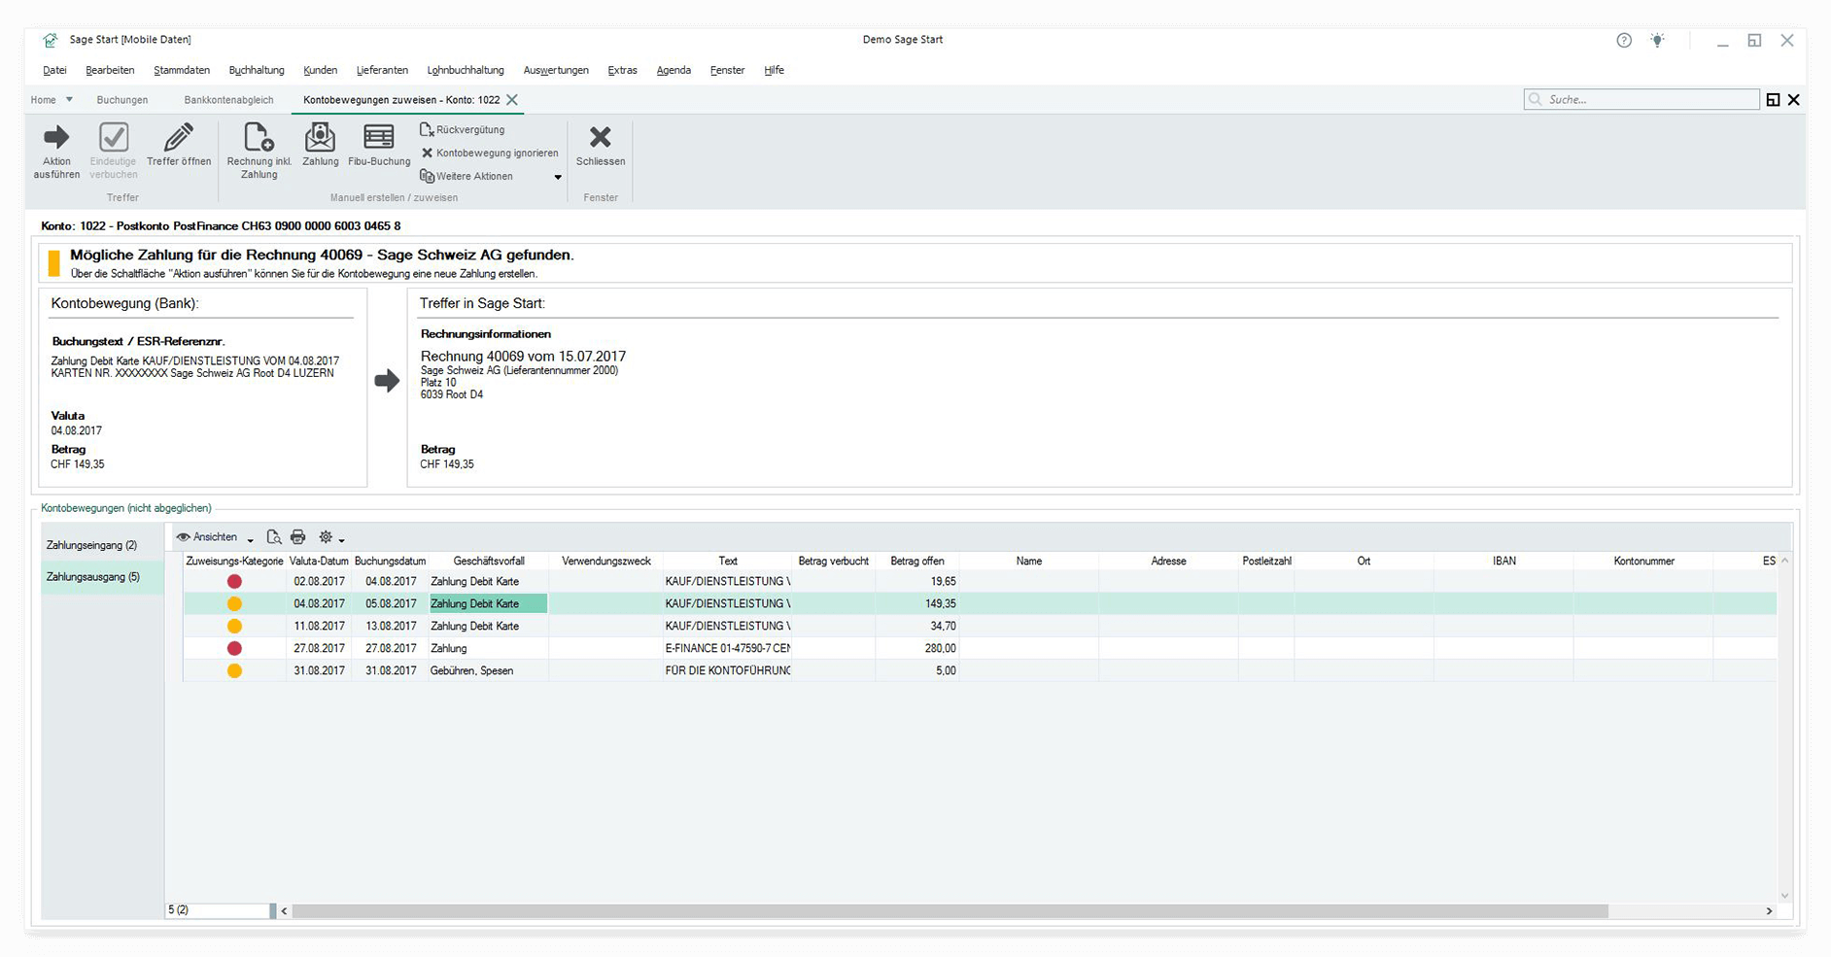Screen dimensions: 1831x957
Task: Open the Kunden menu
Action: coord(320,70)
